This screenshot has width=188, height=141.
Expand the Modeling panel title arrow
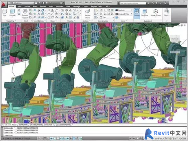12,21
